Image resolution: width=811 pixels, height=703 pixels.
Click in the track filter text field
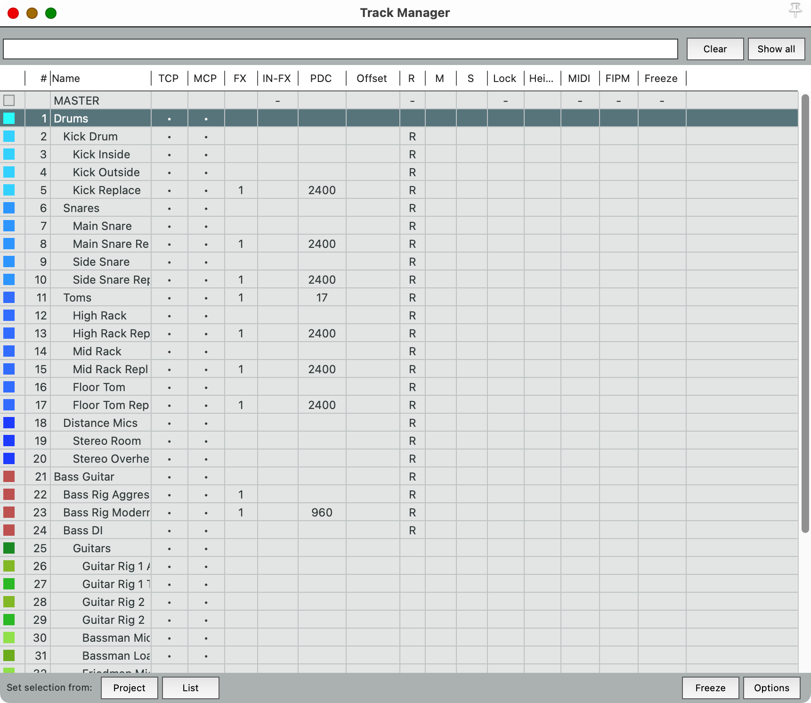click(x=340, y=49)
